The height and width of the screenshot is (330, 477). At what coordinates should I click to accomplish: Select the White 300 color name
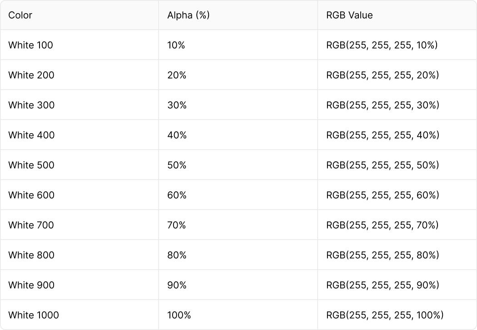(x=31, y=105)
